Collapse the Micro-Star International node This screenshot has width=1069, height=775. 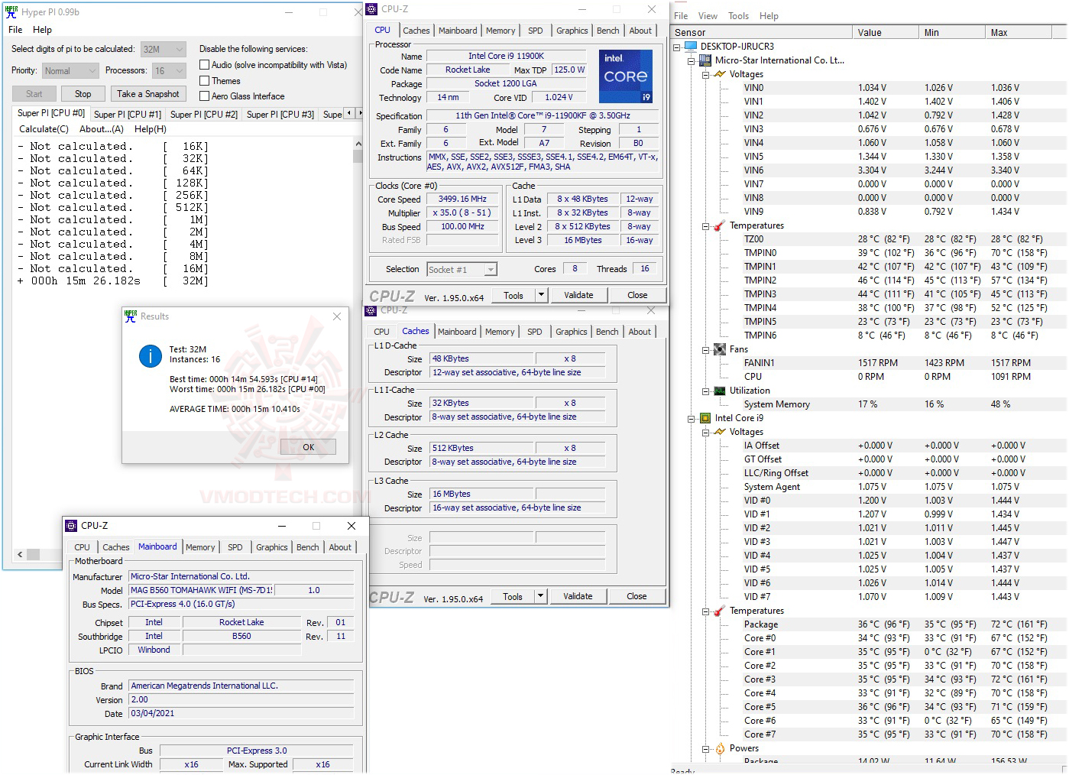pos(692,60)
